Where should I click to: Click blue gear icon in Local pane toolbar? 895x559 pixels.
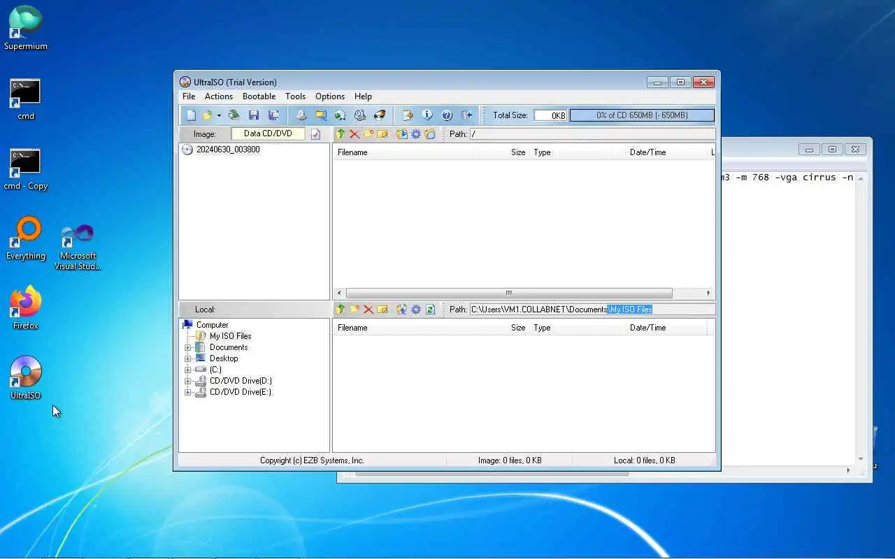[416, 310]
